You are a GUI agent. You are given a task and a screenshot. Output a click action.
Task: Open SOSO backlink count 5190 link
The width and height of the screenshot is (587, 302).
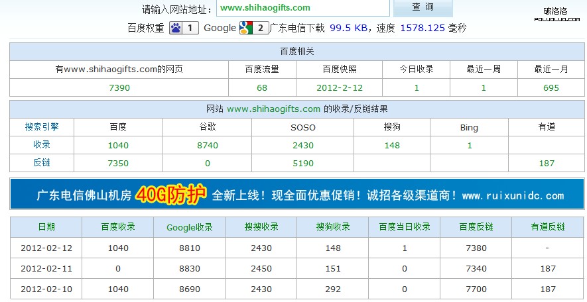click(x=303, y=163)
